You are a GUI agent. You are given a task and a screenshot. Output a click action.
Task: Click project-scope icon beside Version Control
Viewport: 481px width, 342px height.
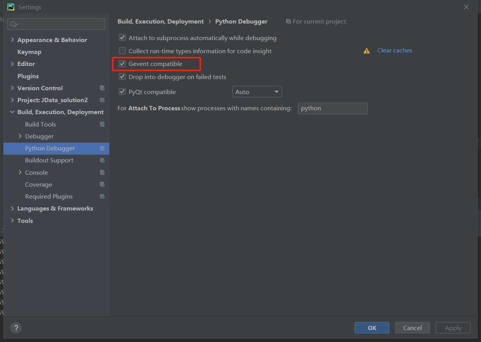102,88
